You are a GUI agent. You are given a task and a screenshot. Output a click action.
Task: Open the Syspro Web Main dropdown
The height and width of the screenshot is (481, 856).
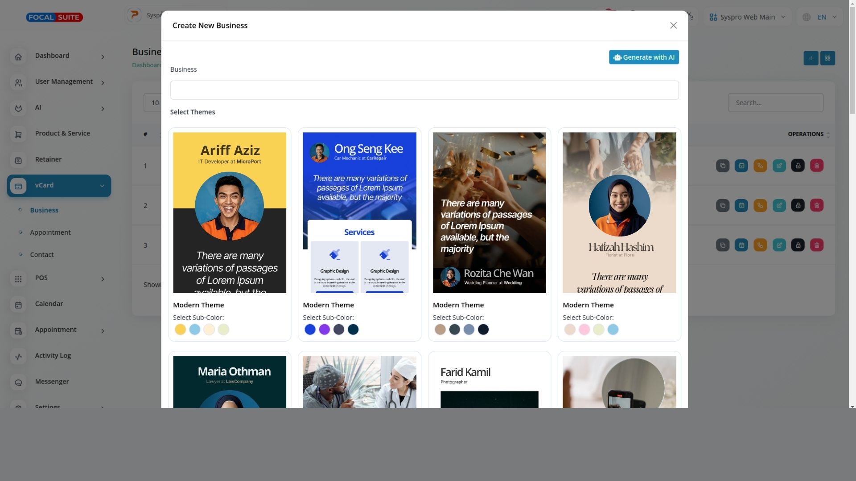click(x=747, y=17)
